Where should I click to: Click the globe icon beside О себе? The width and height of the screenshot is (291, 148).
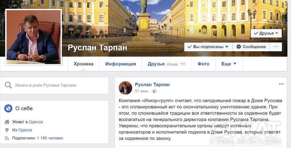tap(8, 108)
